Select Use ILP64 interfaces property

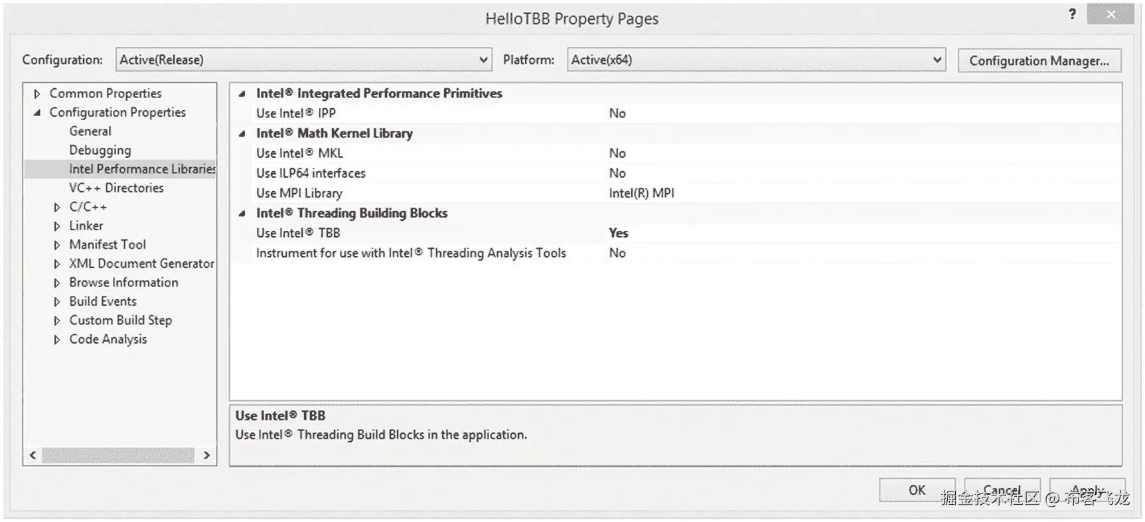tap(311, 173)
